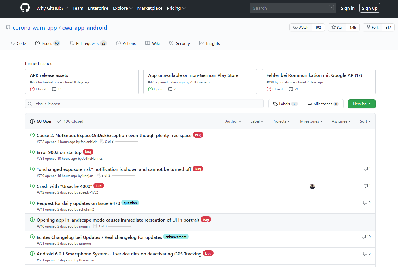
Task: Click the tasklist icon on issue #710
Action: [x=95, y=226]
